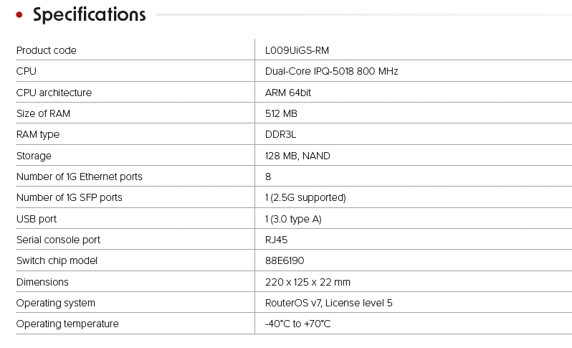Click the red hexagon bullet icon

point(19,14)
